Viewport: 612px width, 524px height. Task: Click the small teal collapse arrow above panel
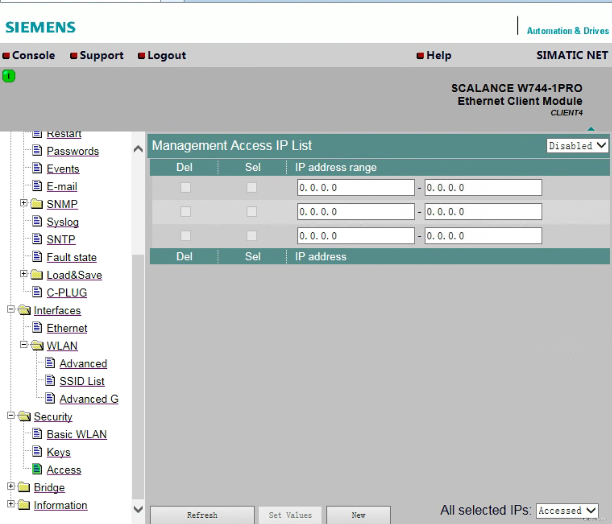coord(591,129)
